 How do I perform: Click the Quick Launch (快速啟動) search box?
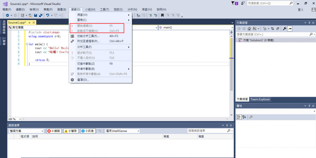coord(270,3)
